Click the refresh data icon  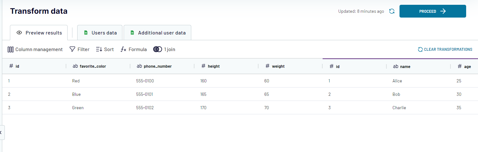tap(391, 11)
